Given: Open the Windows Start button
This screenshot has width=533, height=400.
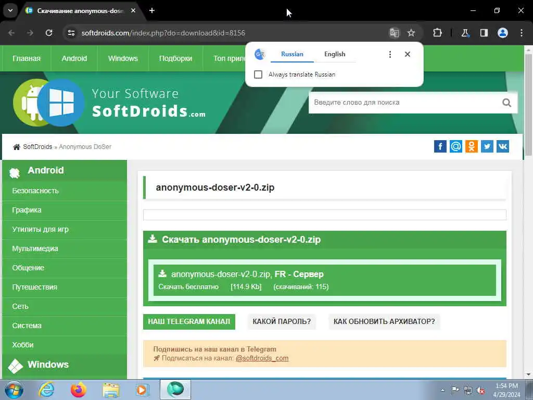Looking at the screenshot, I should pyautogui.click(x=14, y=390).
